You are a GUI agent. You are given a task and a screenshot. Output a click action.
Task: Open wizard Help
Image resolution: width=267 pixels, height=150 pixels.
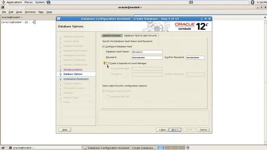point(65,130)
